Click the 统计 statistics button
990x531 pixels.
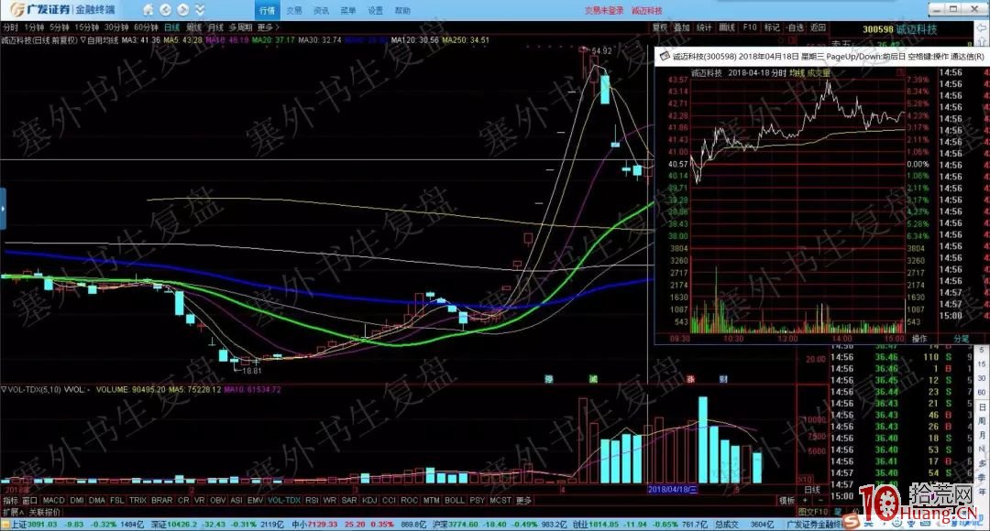pyautogui.click(x=704, y=27)
